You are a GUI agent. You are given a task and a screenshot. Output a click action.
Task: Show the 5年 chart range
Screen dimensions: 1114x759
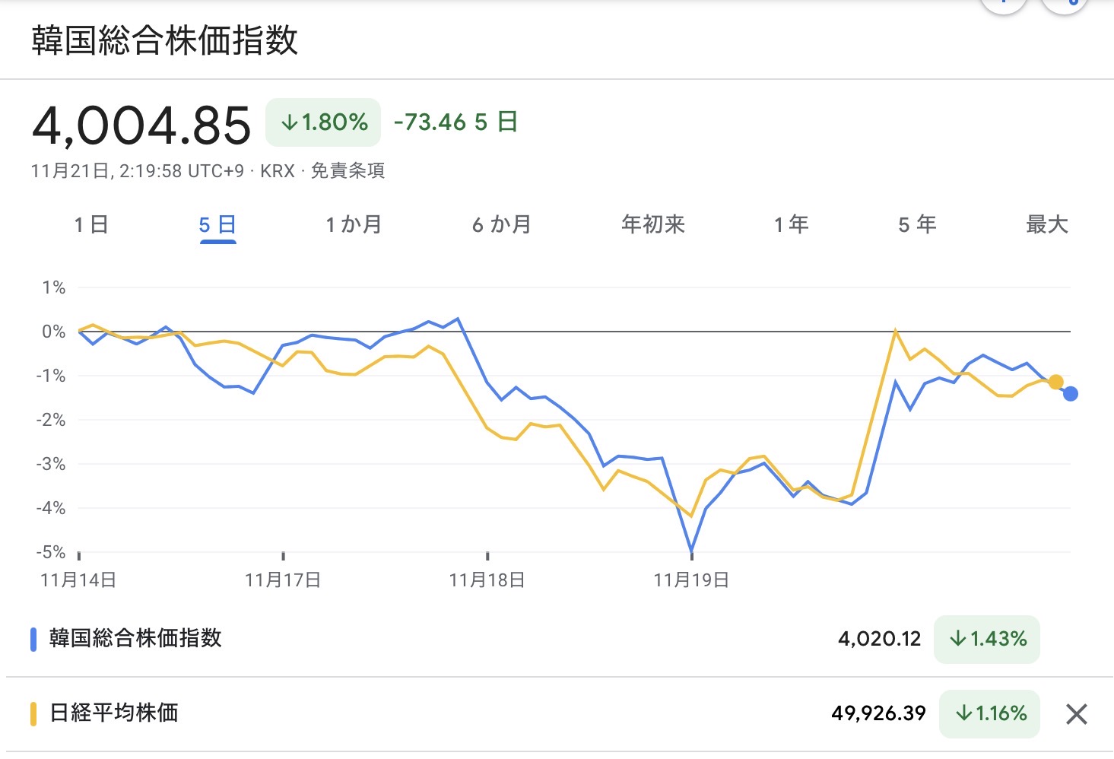(x=917, y=225)
